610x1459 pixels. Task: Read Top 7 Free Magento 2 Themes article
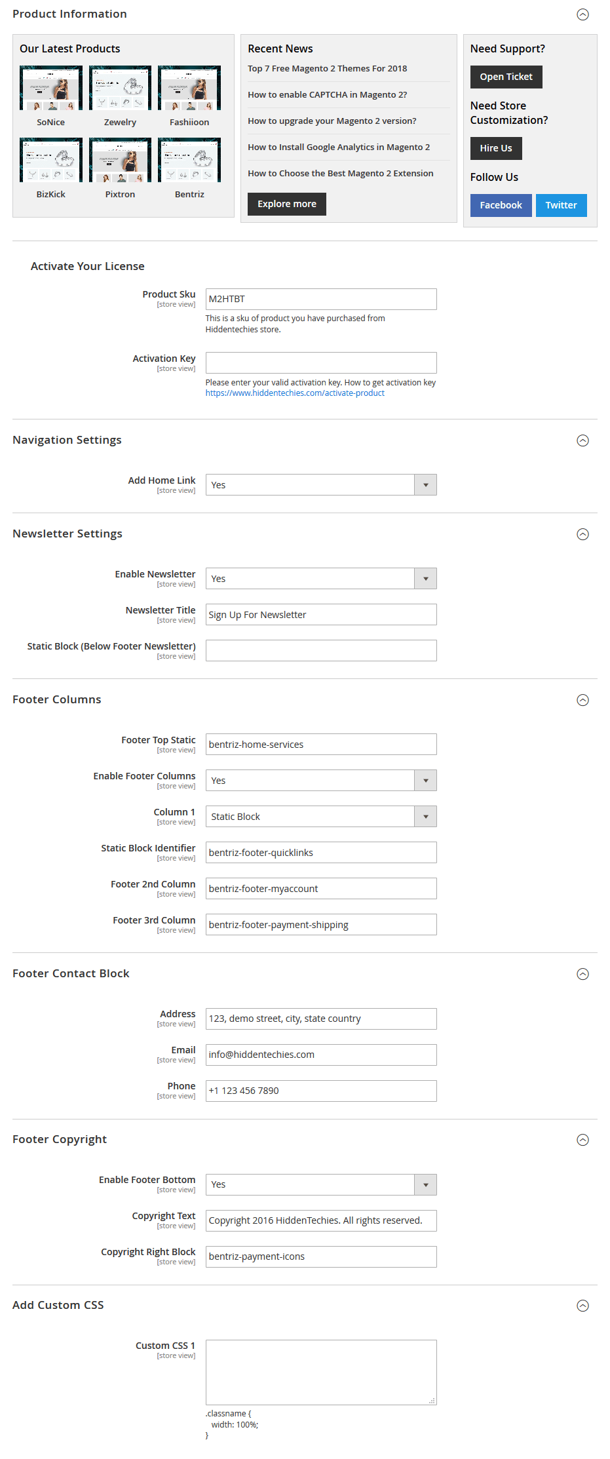pos(327,68)
